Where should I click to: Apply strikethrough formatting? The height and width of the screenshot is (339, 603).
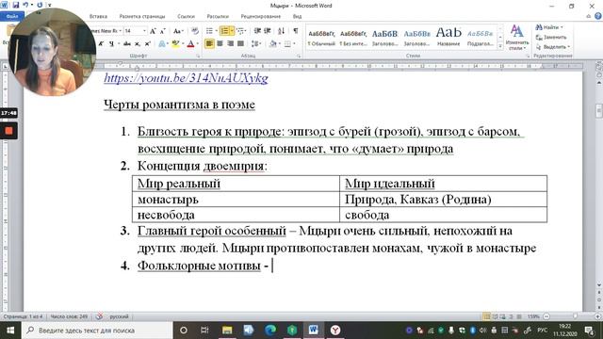click(x=127, y=44)
